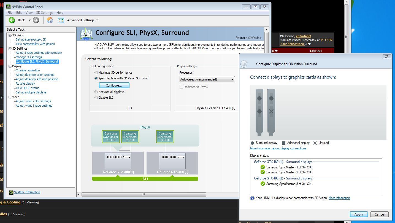Select Activate all displays option
The width and height of the screenshot is (395, 223).
click(96, 92)
